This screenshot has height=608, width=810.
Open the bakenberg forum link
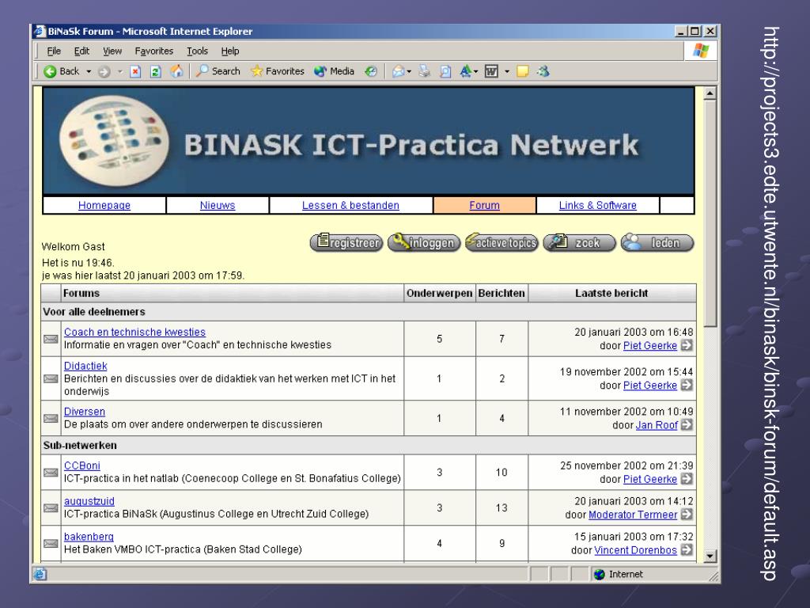(x=89, y=537)
